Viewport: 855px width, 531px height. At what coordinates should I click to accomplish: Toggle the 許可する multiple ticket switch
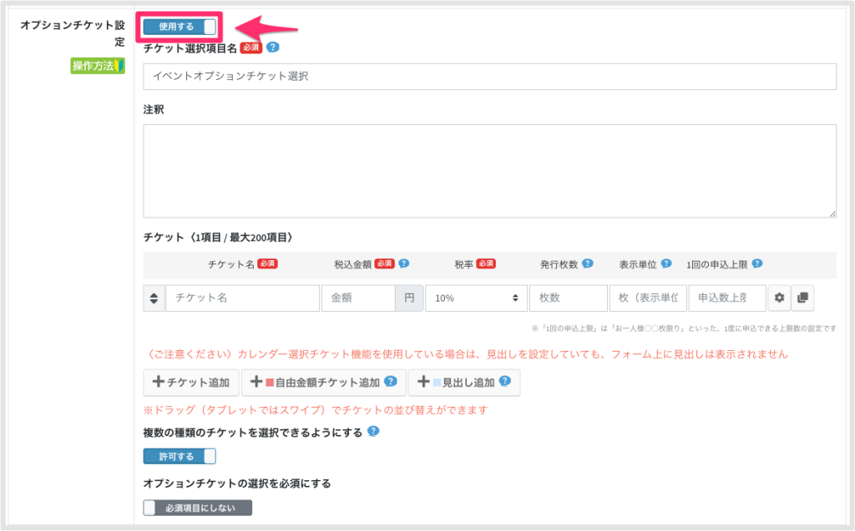tap(180, 456)
